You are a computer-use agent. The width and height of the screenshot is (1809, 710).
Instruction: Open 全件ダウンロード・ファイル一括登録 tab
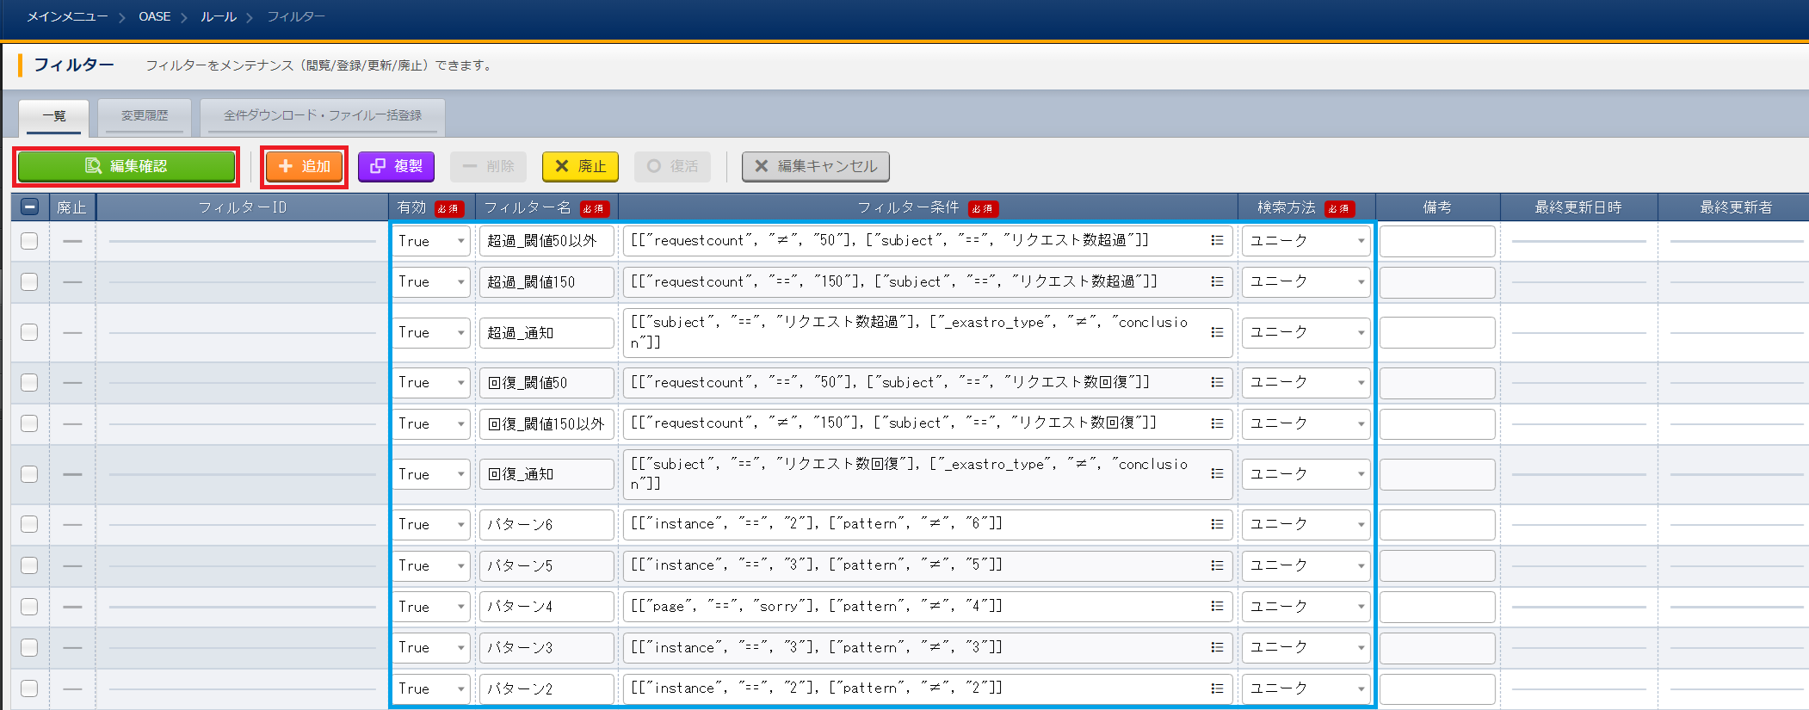pos(323,116)
